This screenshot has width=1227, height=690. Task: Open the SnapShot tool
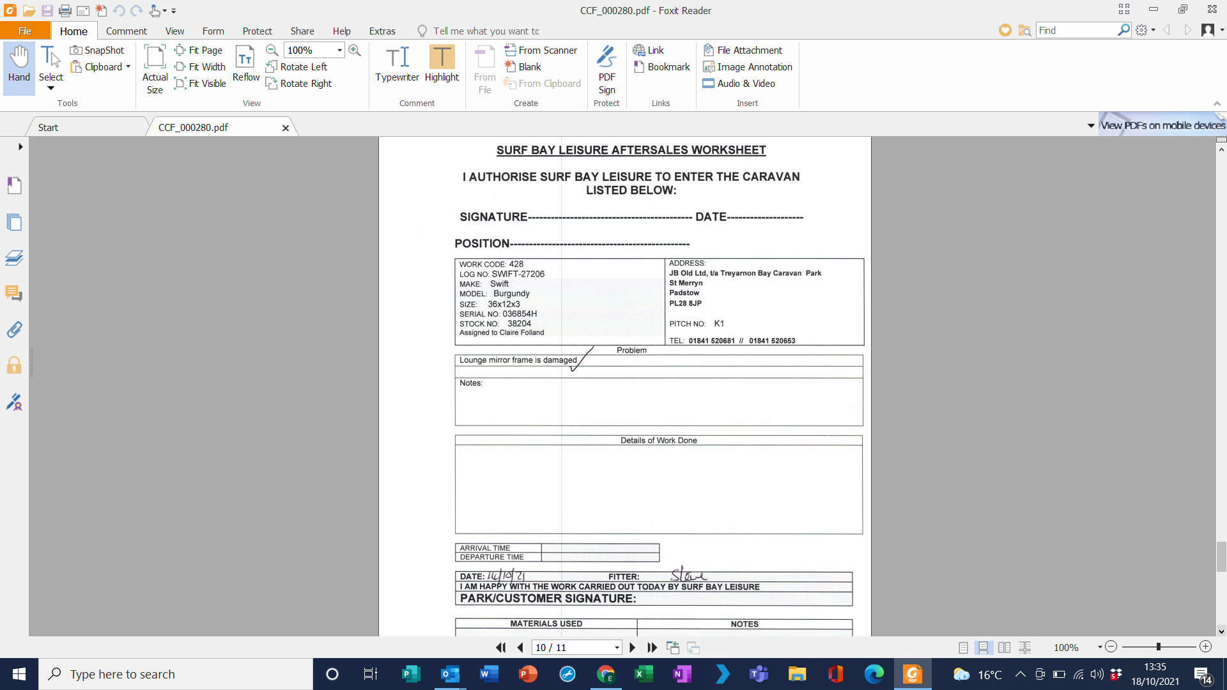pos(97,50)
